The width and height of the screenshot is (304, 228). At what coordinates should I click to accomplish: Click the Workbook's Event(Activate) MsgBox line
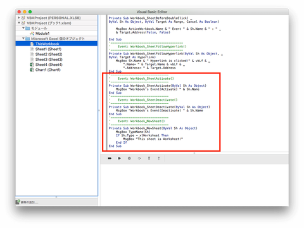coord(158,89)
